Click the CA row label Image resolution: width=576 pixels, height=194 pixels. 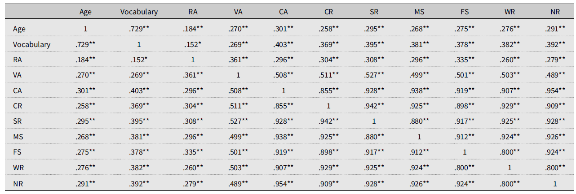18,91
